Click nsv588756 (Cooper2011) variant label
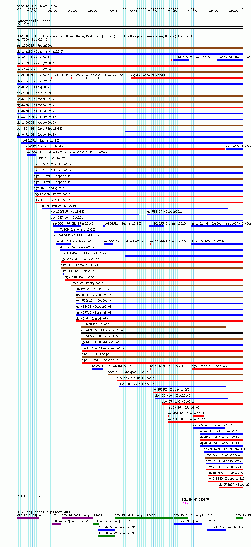This screenshot has width=251, height=547. [x=35, y=99]
